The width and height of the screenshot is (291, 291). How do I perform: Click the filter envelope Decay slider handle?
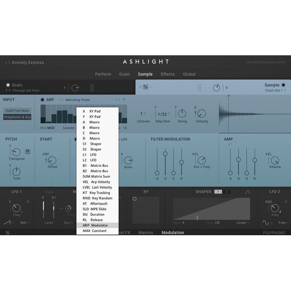(x=165, y=154)
